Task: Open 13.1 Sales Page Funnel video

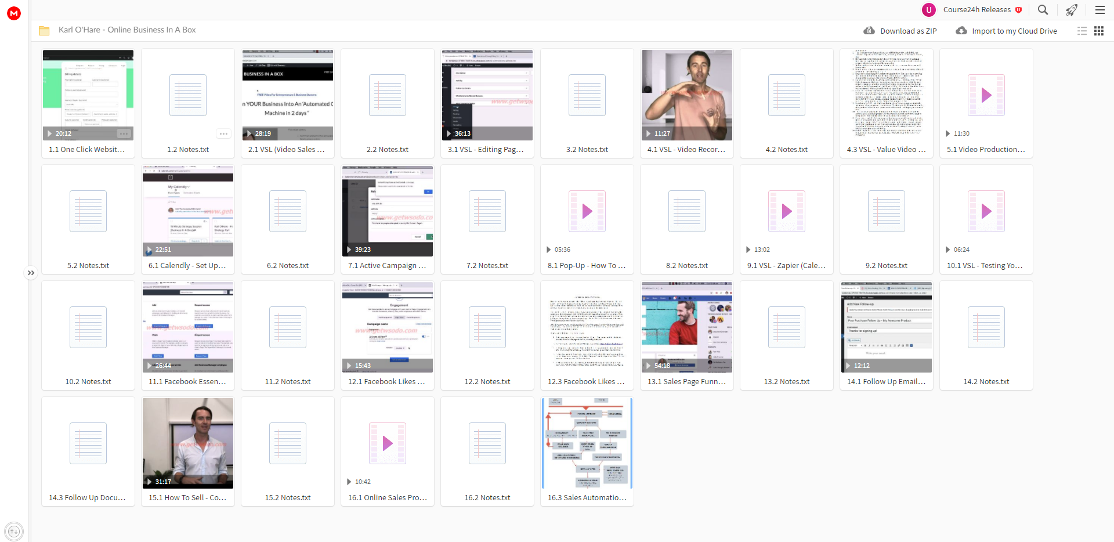Action: (687, 327)
